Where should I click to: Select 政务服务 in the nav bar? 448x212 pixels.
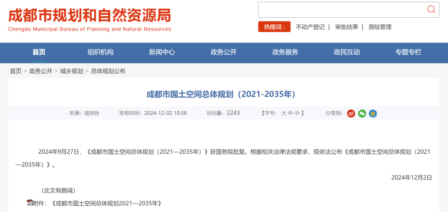pyautogui.click(x=285, y=52)
